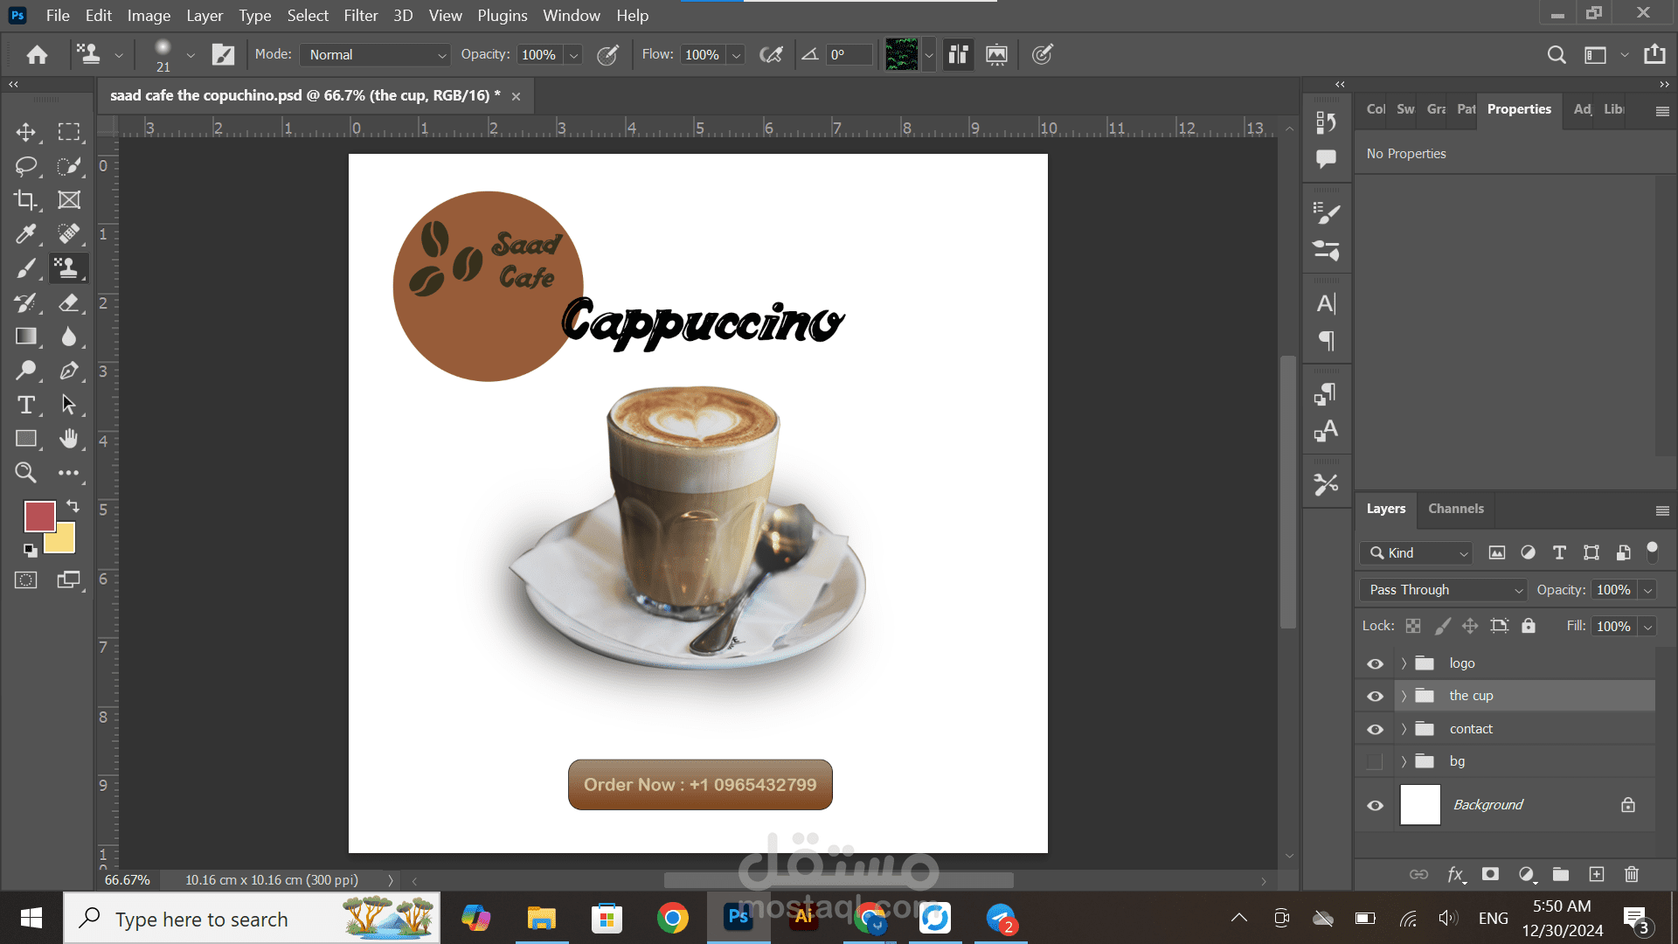Image resolution: width=1678 pixels, height=944 pixels.
Task: Select the Eraser tool
Action: [x=69, y=302]
